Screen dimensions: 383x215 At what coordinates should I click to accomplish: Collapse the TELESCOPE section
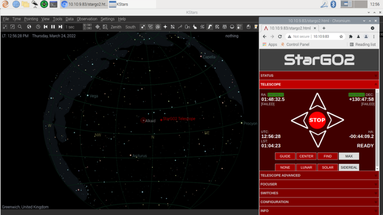pos(319,84)
